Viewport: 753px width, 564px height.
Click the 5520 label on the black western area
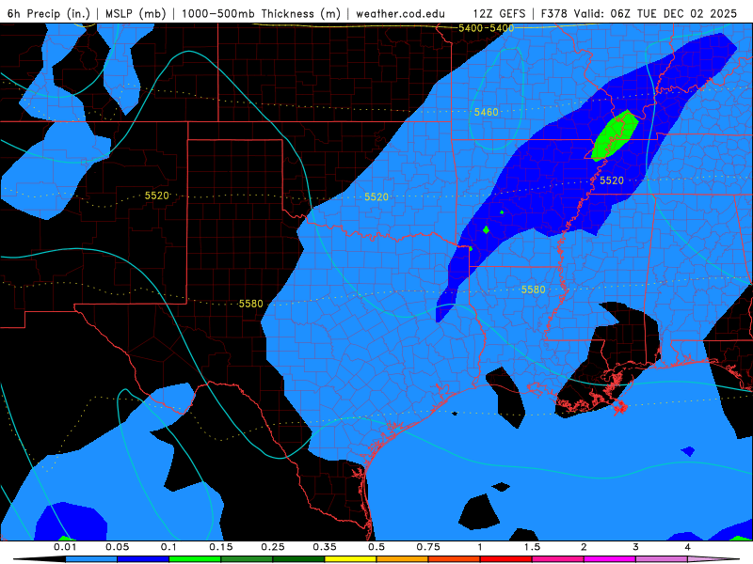(157, 196)
